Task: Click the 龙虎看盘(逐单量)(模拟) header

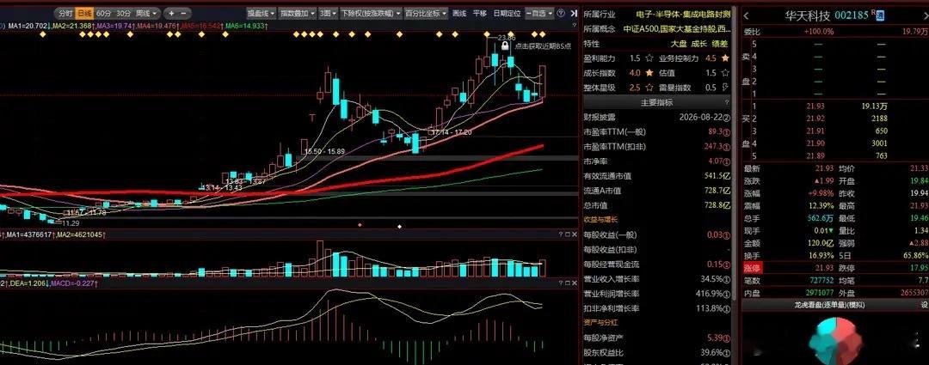Action: 829,305
